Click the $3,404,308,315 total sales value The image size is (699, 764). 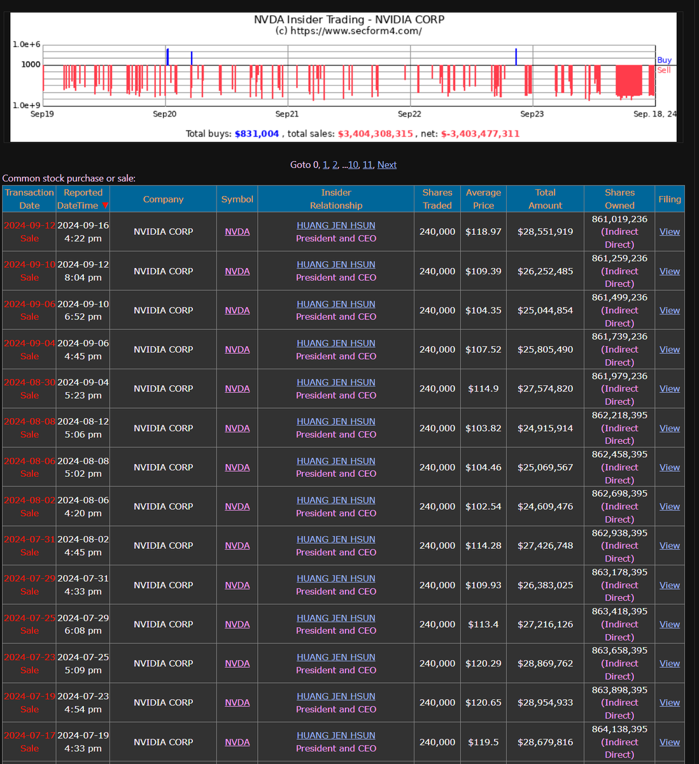[375, 134]
